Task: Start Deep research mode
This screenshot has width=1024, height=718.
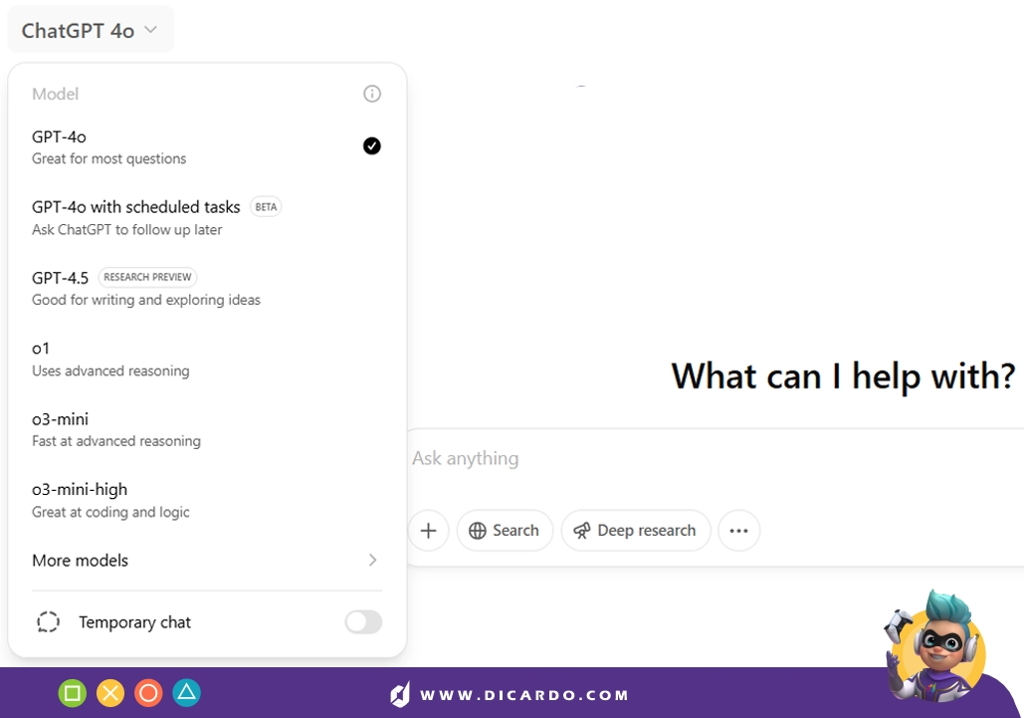Action: pos(636,531)
